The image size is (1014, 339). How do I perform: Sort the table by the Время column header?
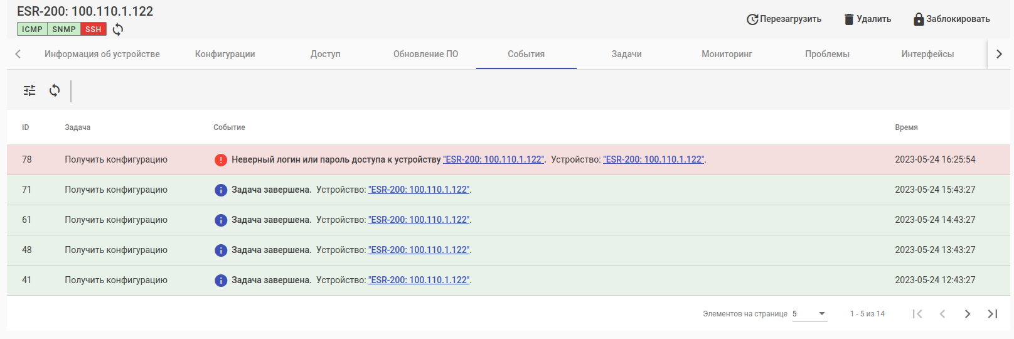[906, 127]
